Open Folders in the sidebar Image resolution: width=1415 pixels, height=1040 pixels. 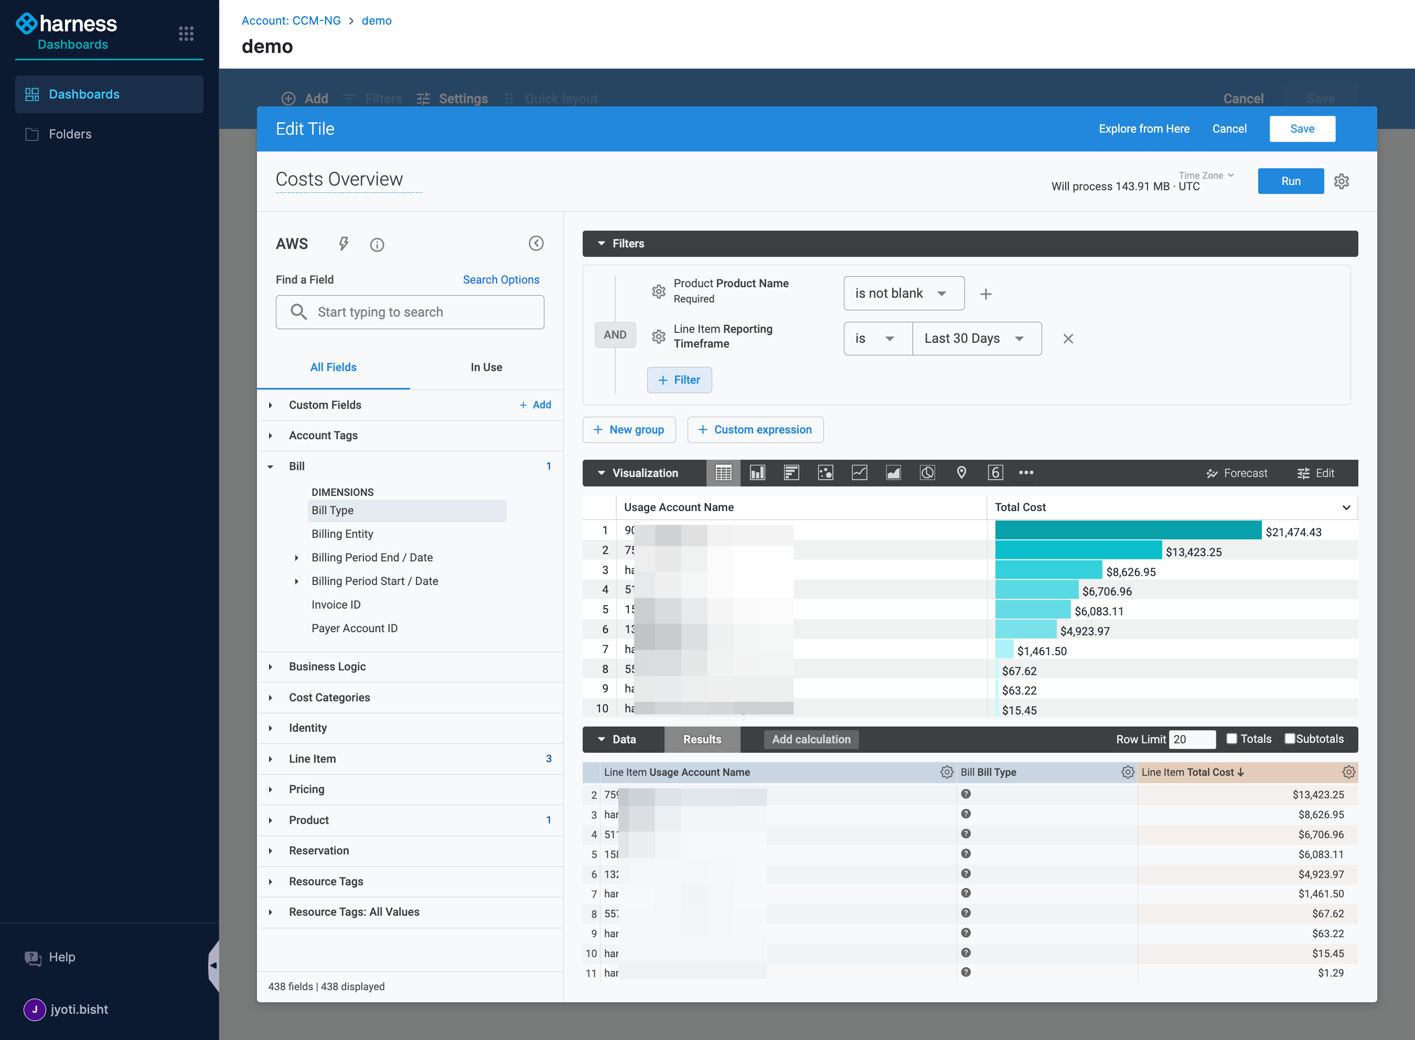click(x=109, y=134)
